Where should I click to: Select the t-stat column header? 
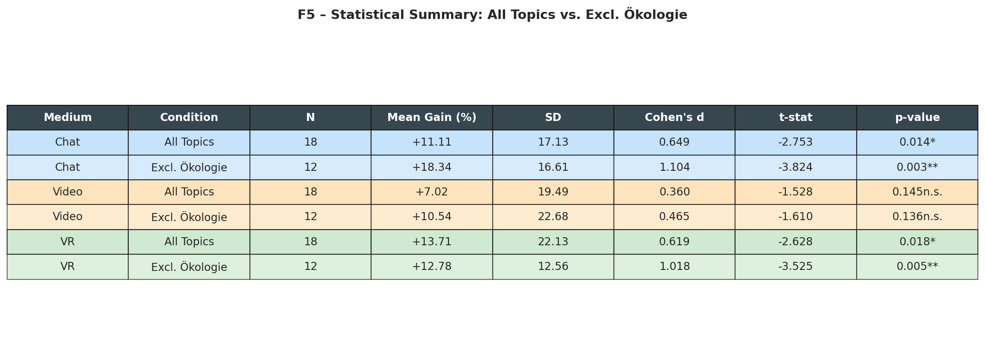pyautogui.click(x=795, y=118)
